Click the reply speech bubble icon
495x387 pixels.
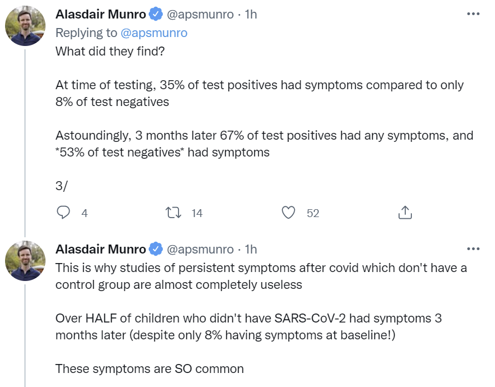[63, 213]
